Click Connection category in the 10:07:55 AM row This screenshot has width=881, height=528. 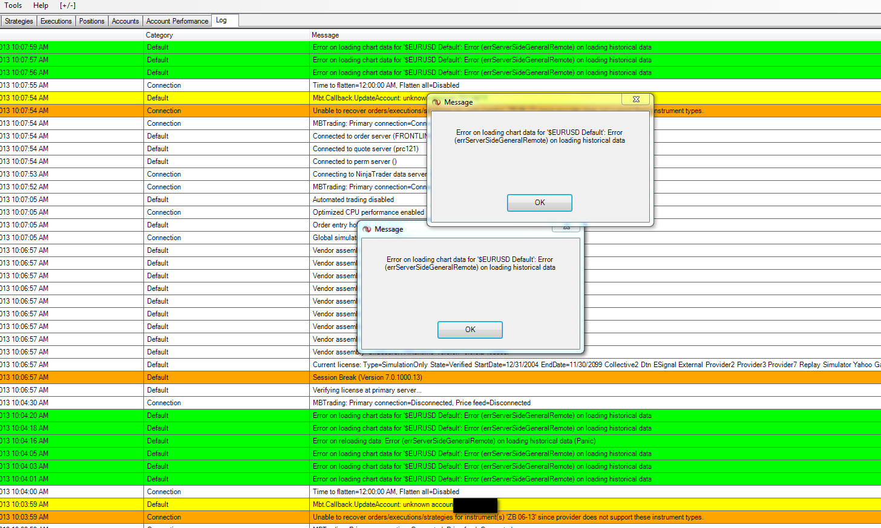[x=164, y=85]
